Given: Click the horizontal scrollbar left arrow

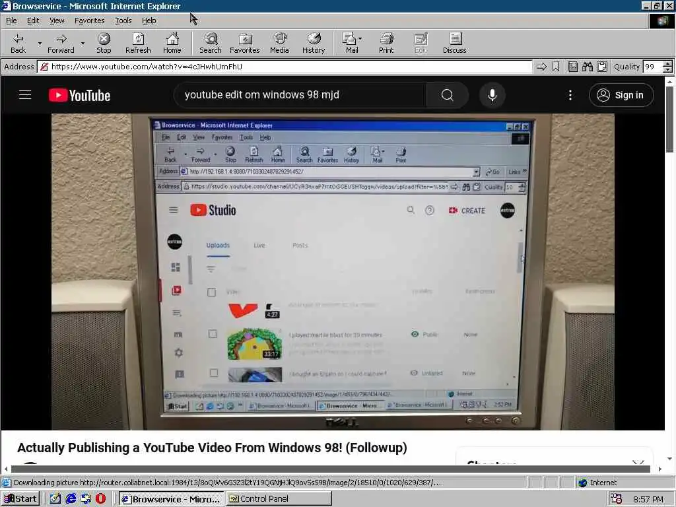Looking at the screenshot, I should pyautogui.click(x=6, y=469).
